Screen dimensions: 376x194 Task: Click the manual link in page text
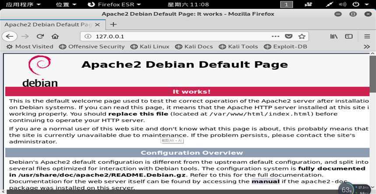click(266, 181)
